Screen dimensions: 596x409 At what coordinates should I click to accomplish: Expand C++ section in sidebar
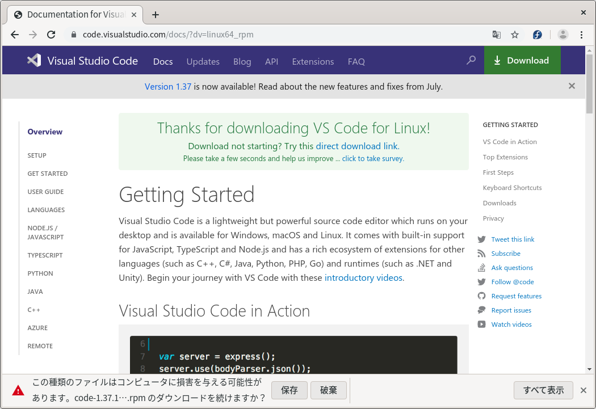click(x=34, y=310)
